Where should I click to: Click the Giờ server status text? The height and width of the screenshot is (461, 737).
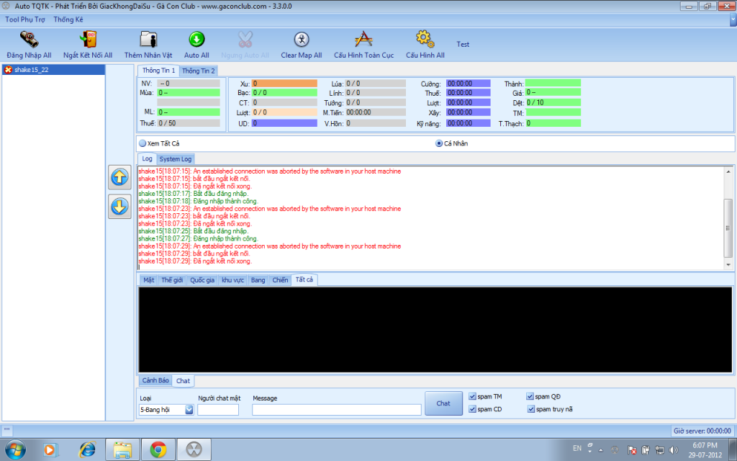(702, 431)
